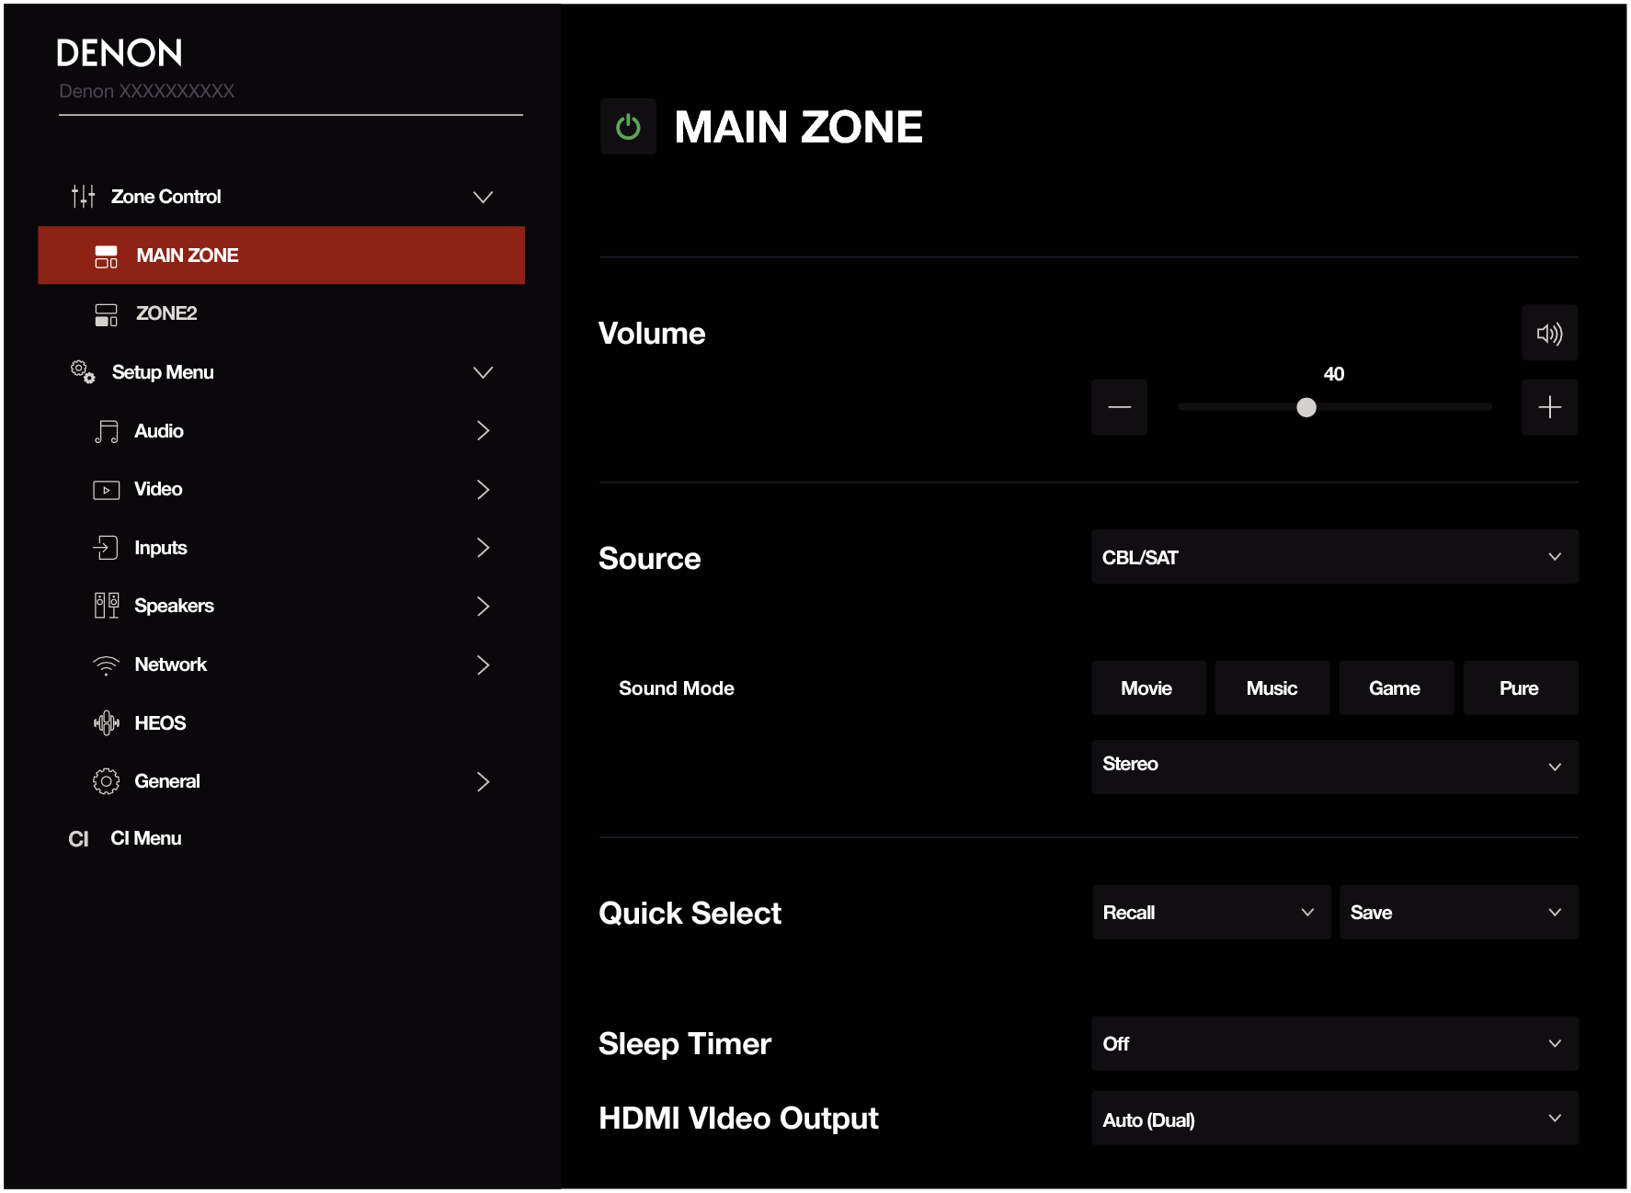Collapse the Zone Control section chevron
This screenshot has height=1193, width=1631.
(483, 197)
